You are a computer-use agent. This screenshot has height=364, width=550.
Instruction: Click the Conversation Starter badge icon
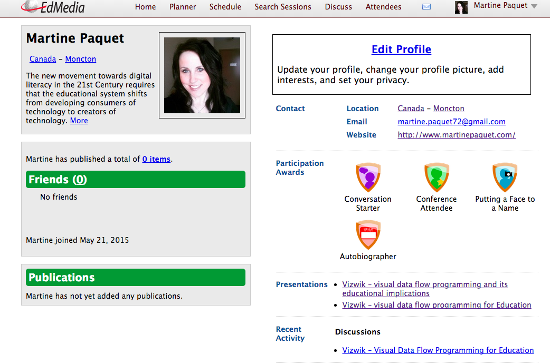(x=368, y=177)
